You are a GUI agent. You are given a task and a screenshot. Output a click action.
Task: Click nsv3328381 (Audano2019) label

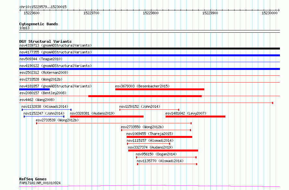(x=92, y=113)
